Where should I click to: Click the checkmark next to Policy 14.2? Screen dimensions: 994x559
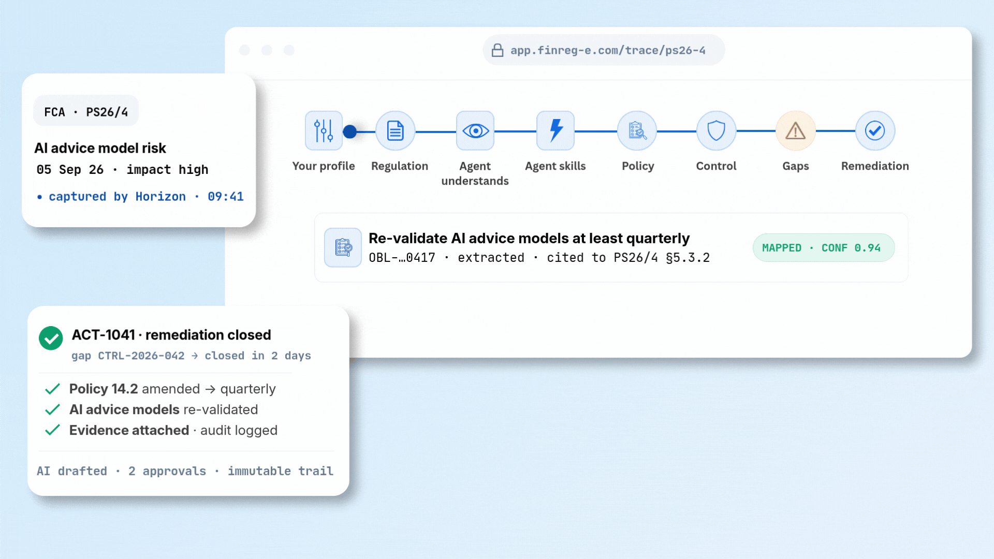[52, 389]
